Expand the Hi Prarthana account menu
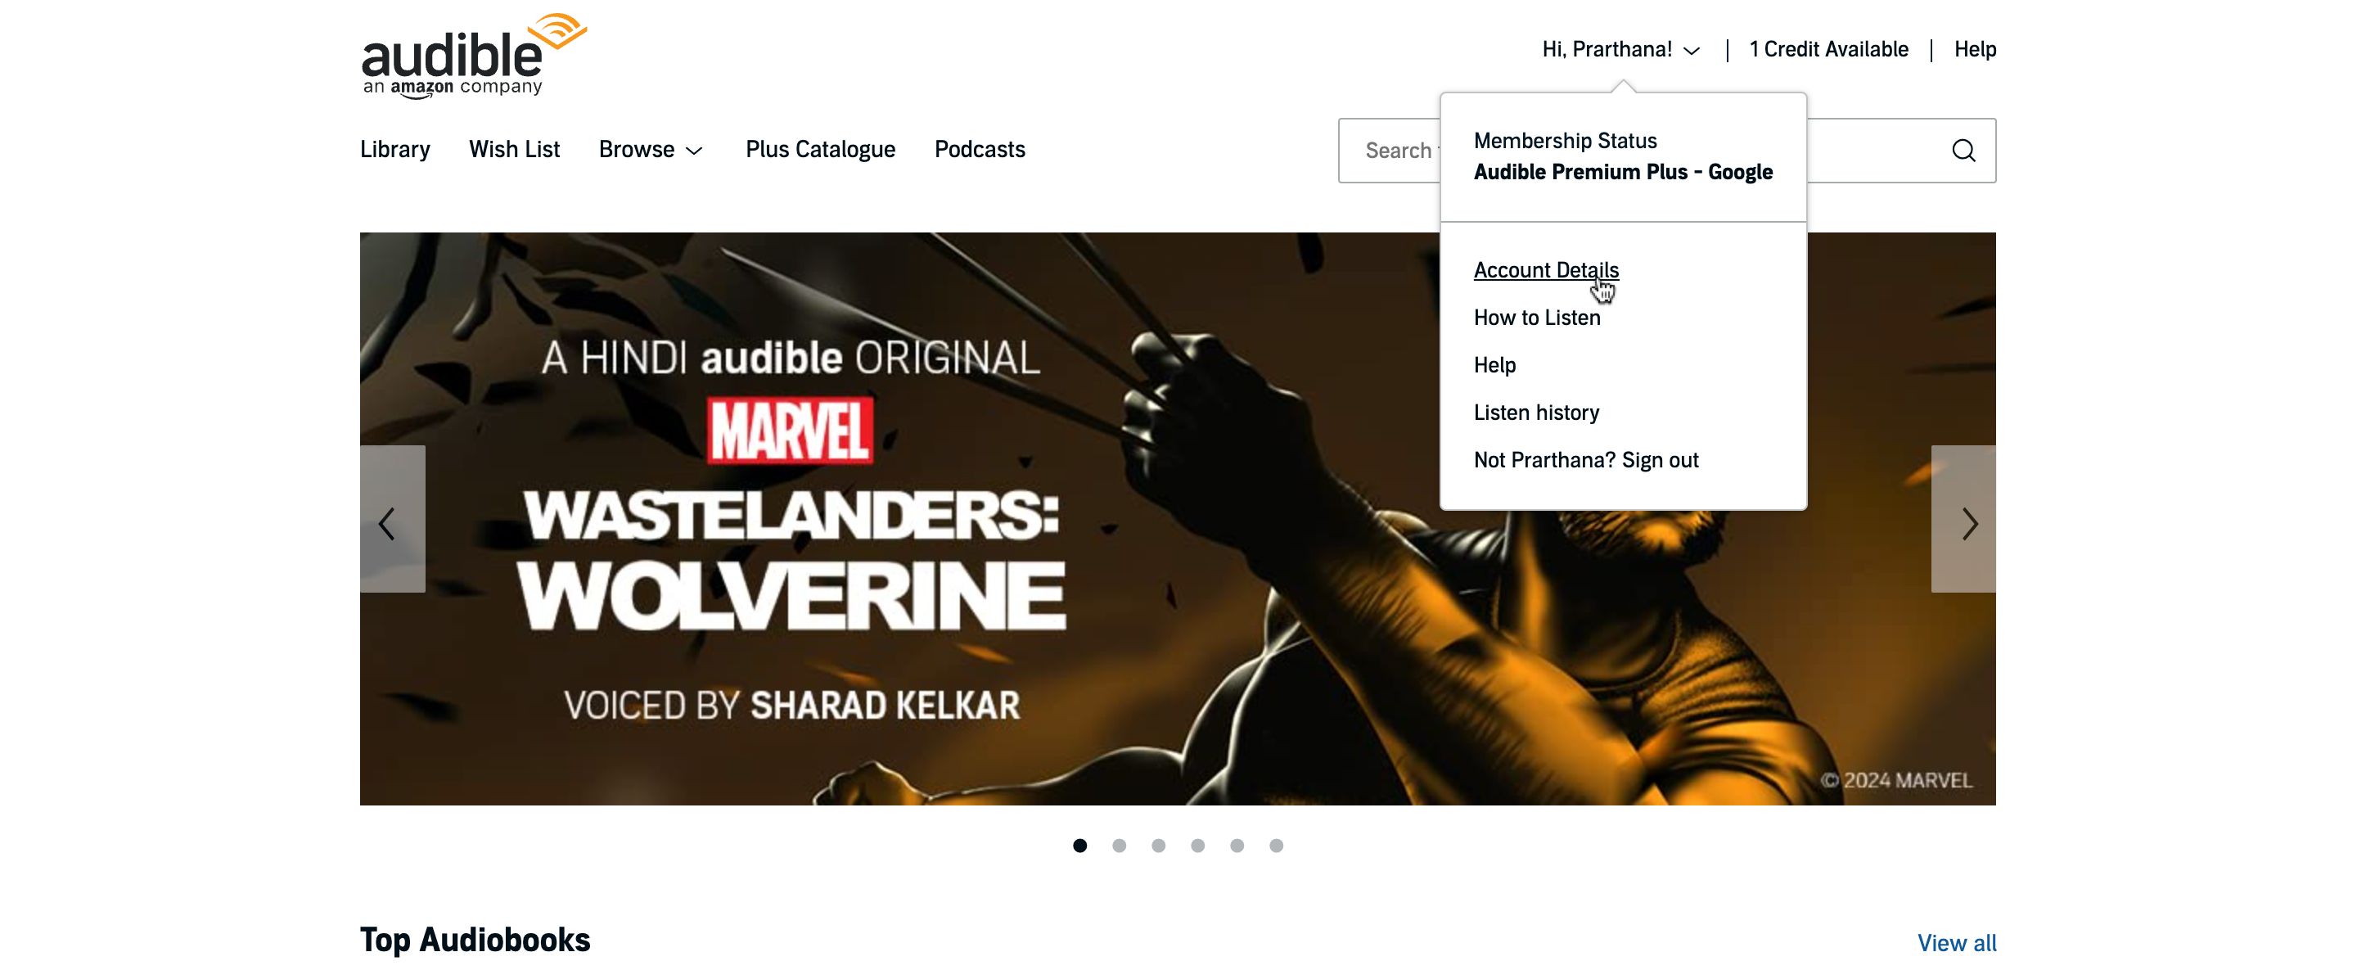The image size is (2357, 970). [1624, 50]
